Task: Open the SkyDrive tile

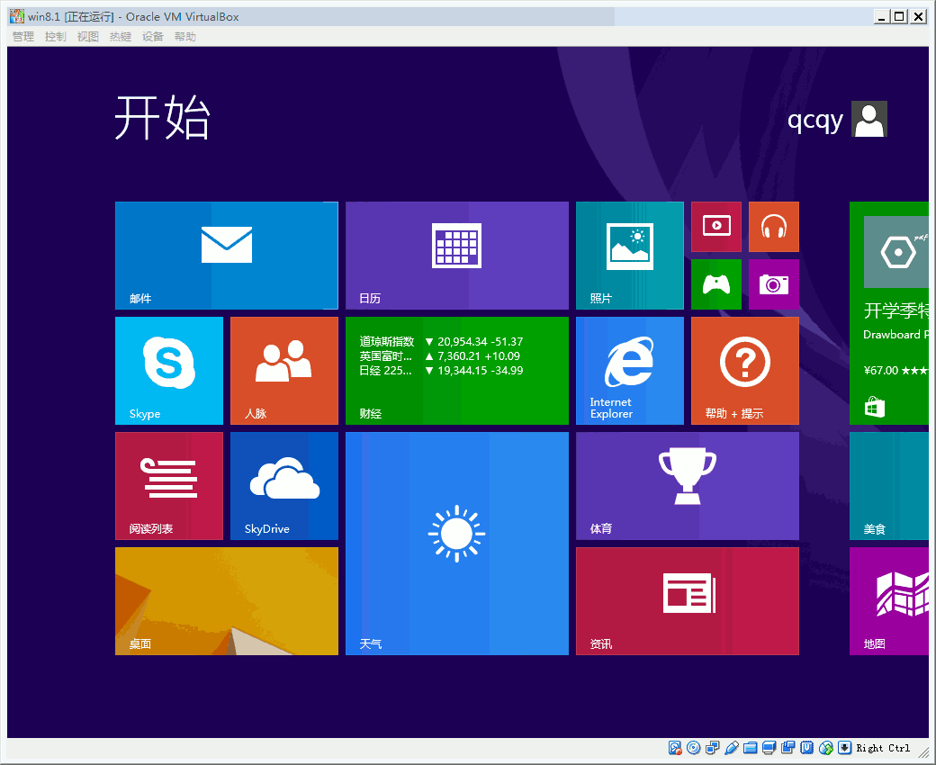Action: [284, 486]
